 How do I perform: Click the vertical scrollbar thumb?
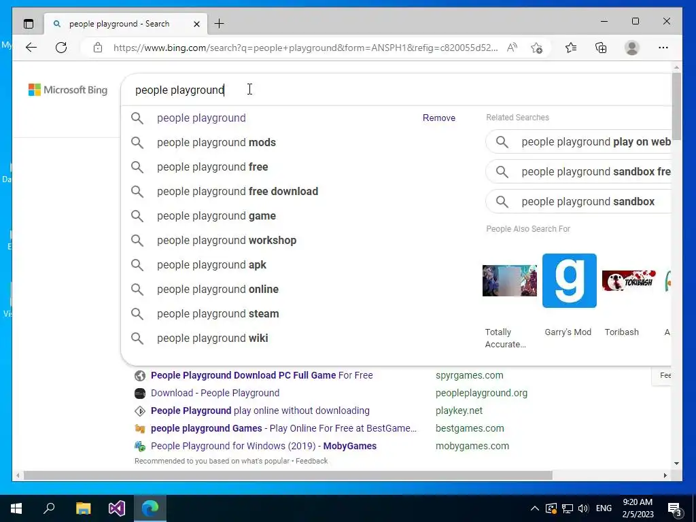[x=676, y=107]
